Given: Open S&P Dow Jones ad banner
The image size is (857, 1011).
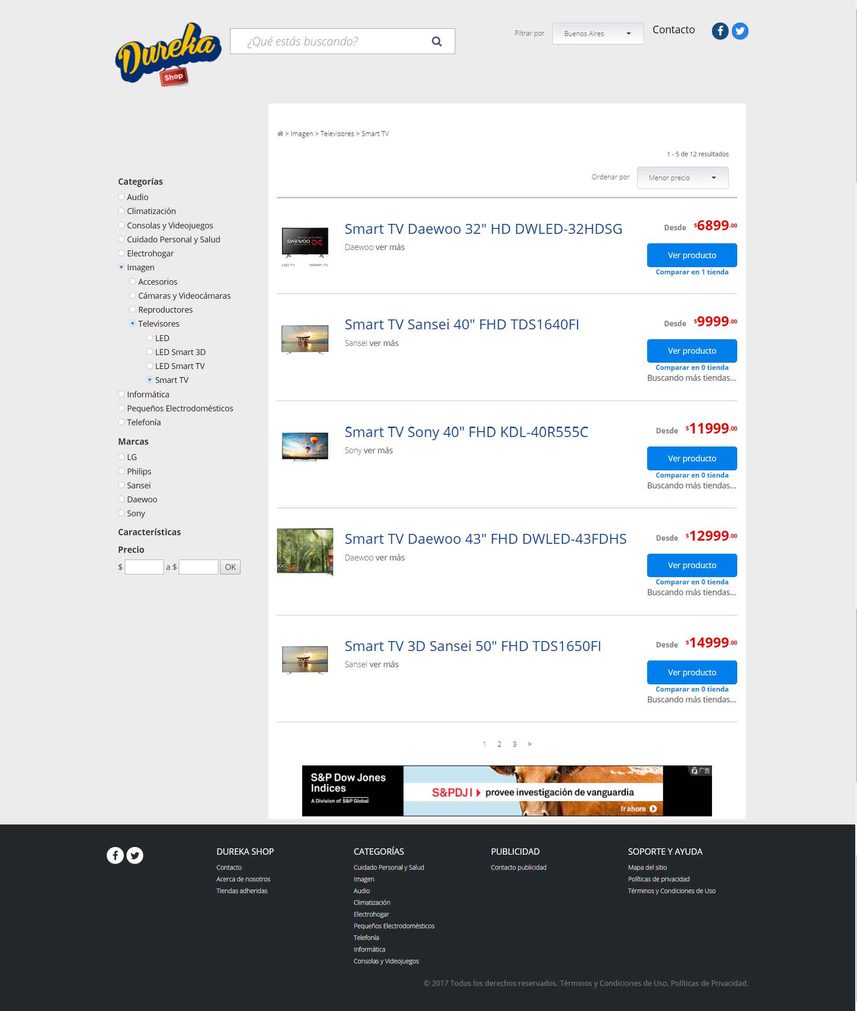Looking at the screenshot, I should [x=506, y=791].
